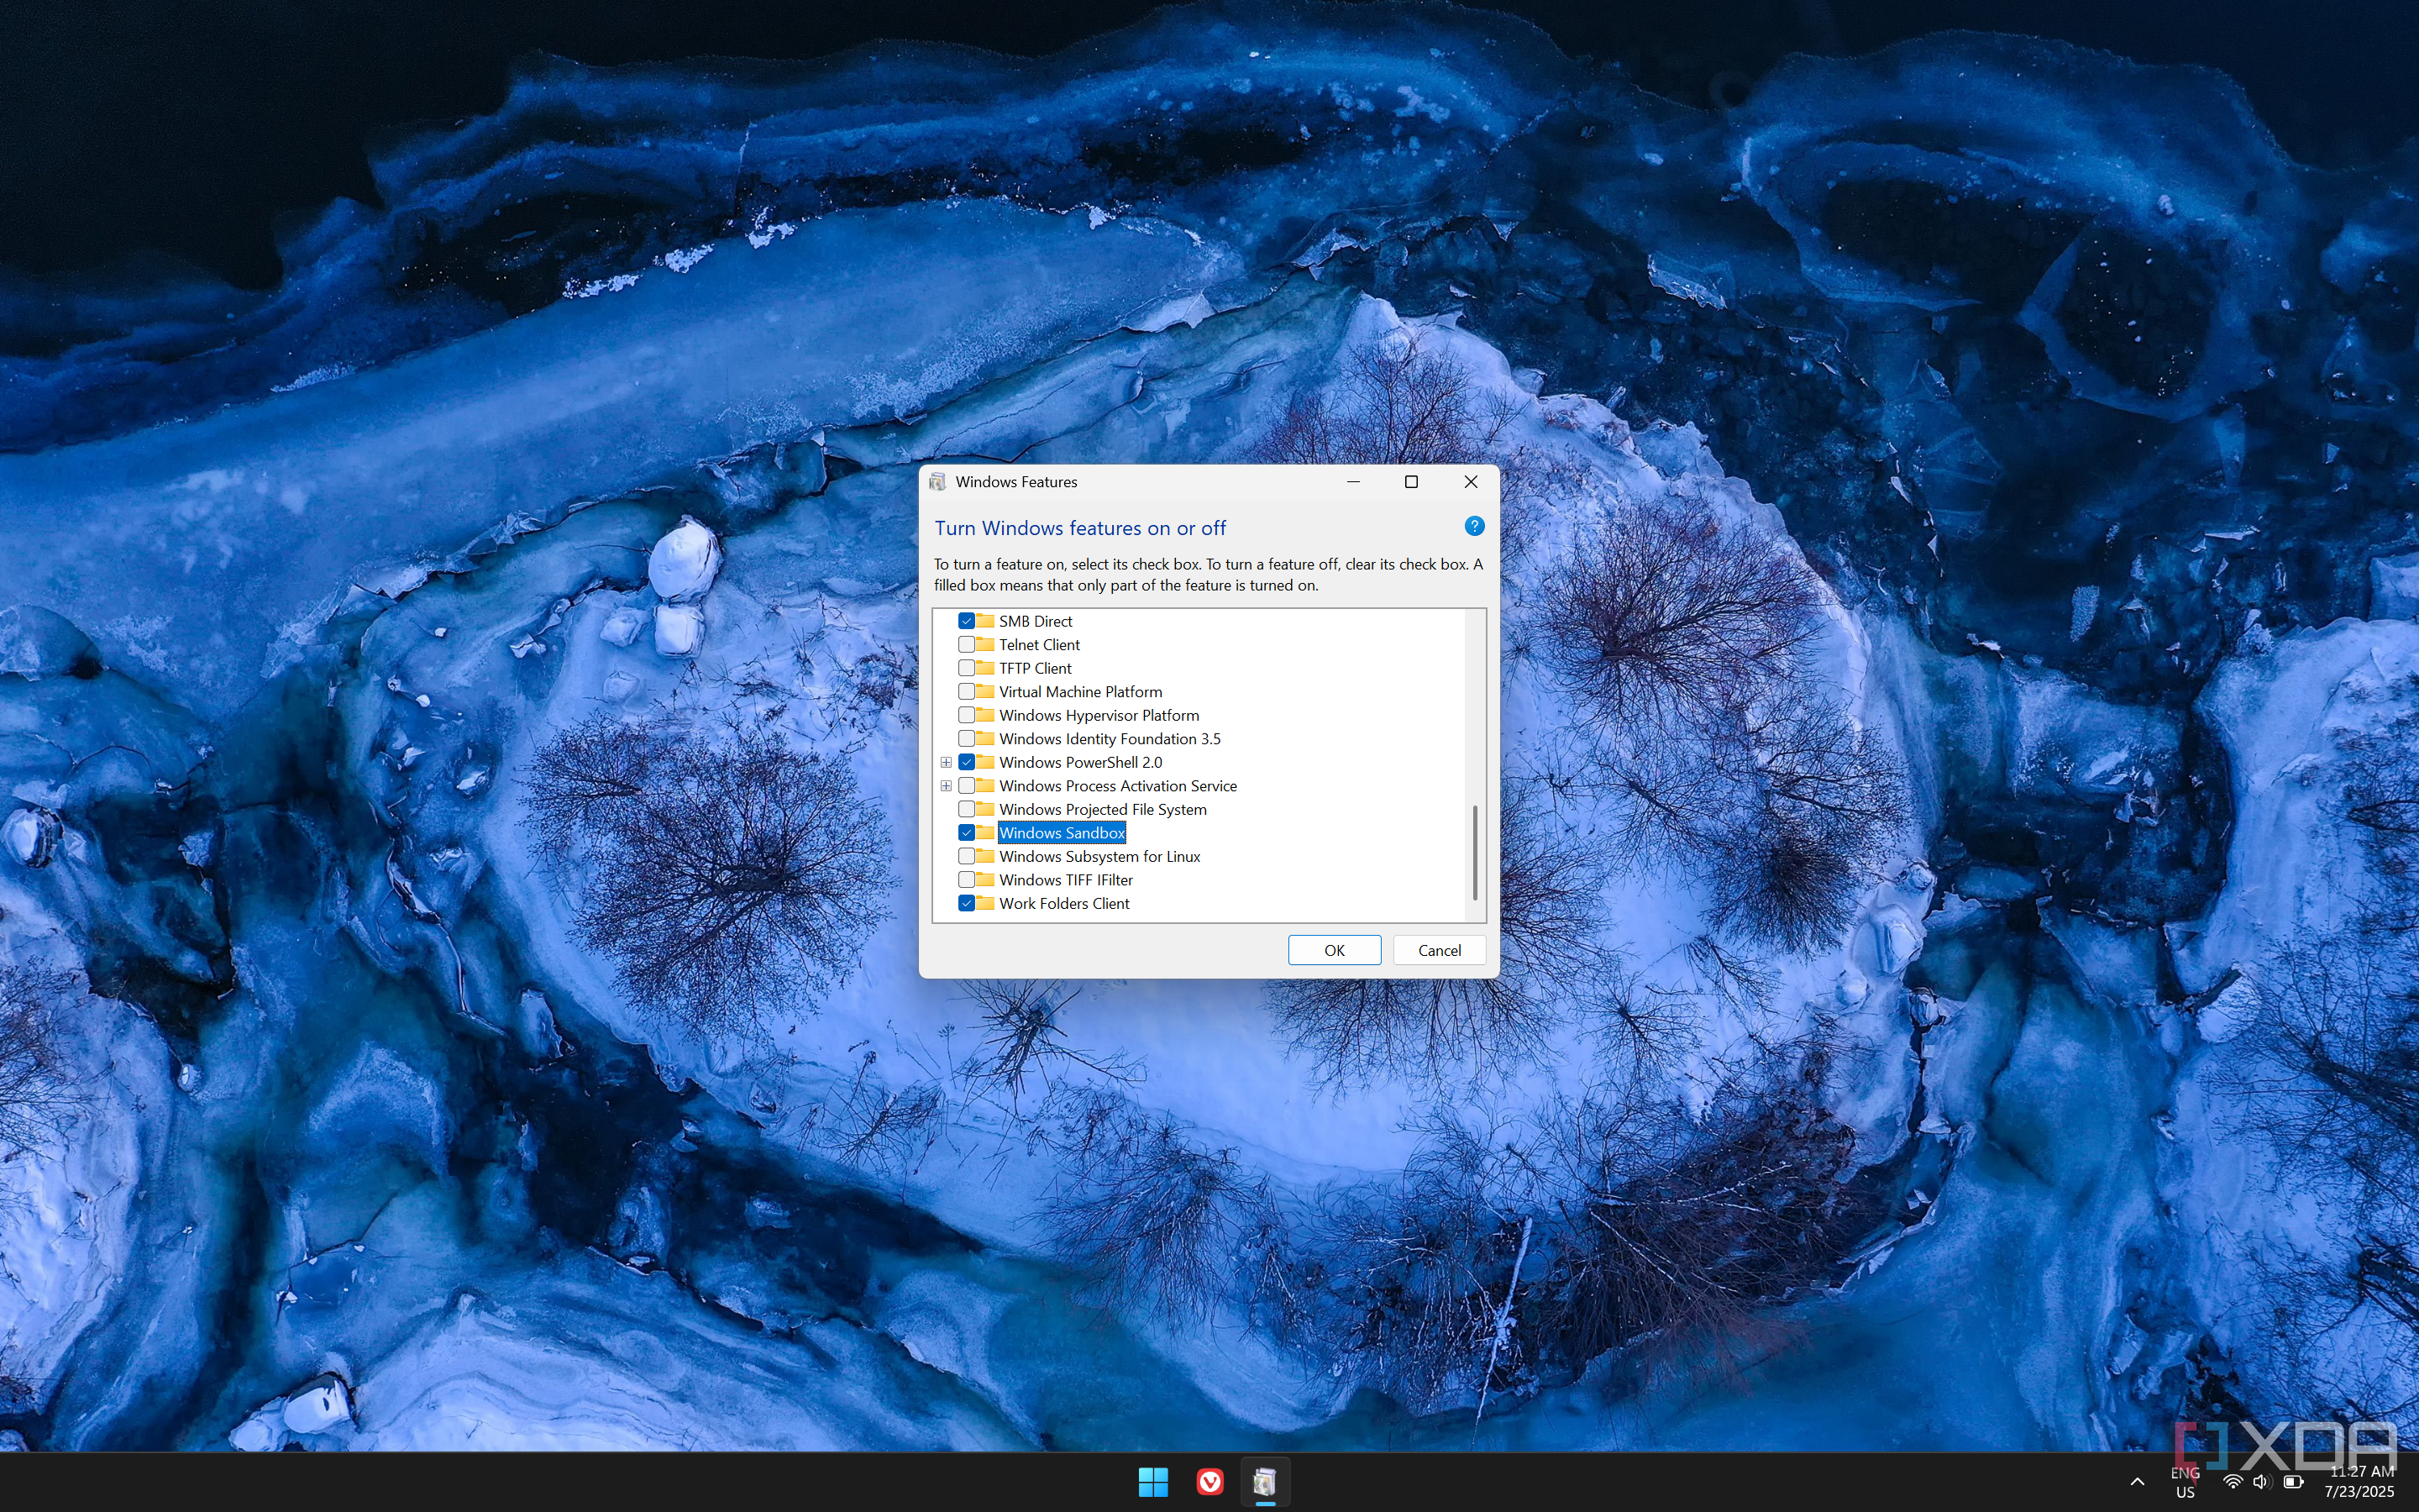
Task: Click the Windows Sandbox folder icon
Action: 985,833
